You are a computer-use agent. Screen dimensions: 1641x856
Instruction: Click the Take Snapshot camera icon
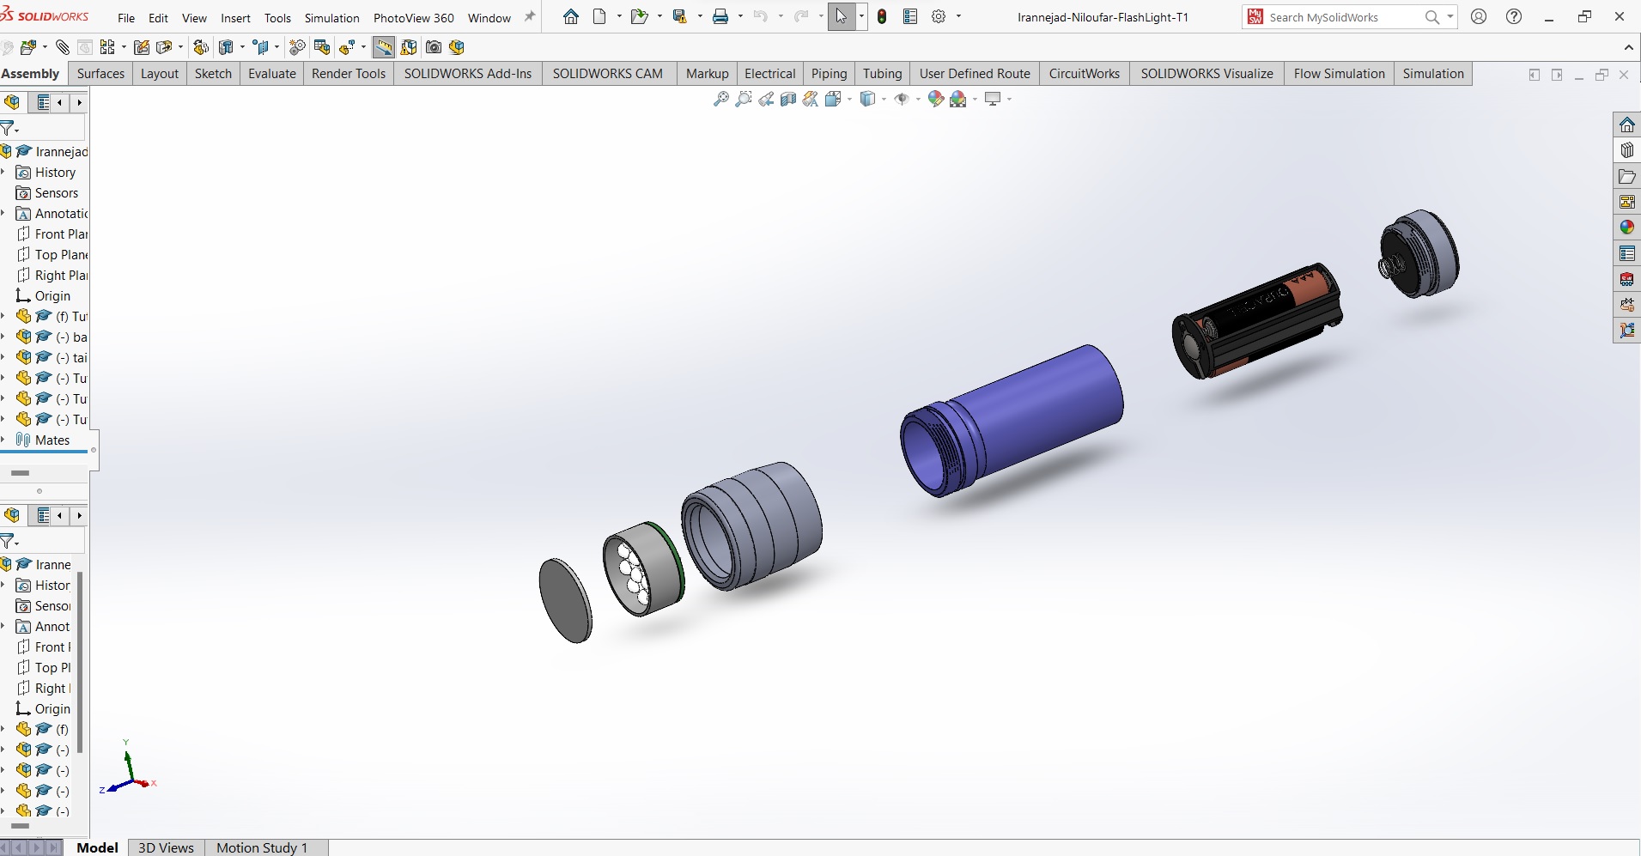pos(434,47)
